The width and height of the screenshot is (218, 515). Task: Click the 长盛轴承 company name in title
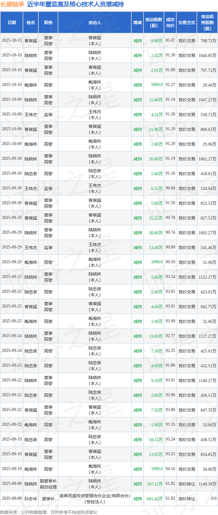coord(12,4)
